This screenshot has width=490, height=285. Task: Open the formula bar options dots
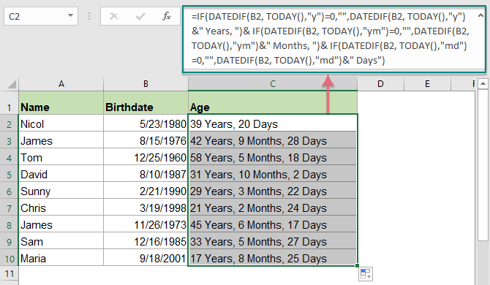tap(89, 16)
